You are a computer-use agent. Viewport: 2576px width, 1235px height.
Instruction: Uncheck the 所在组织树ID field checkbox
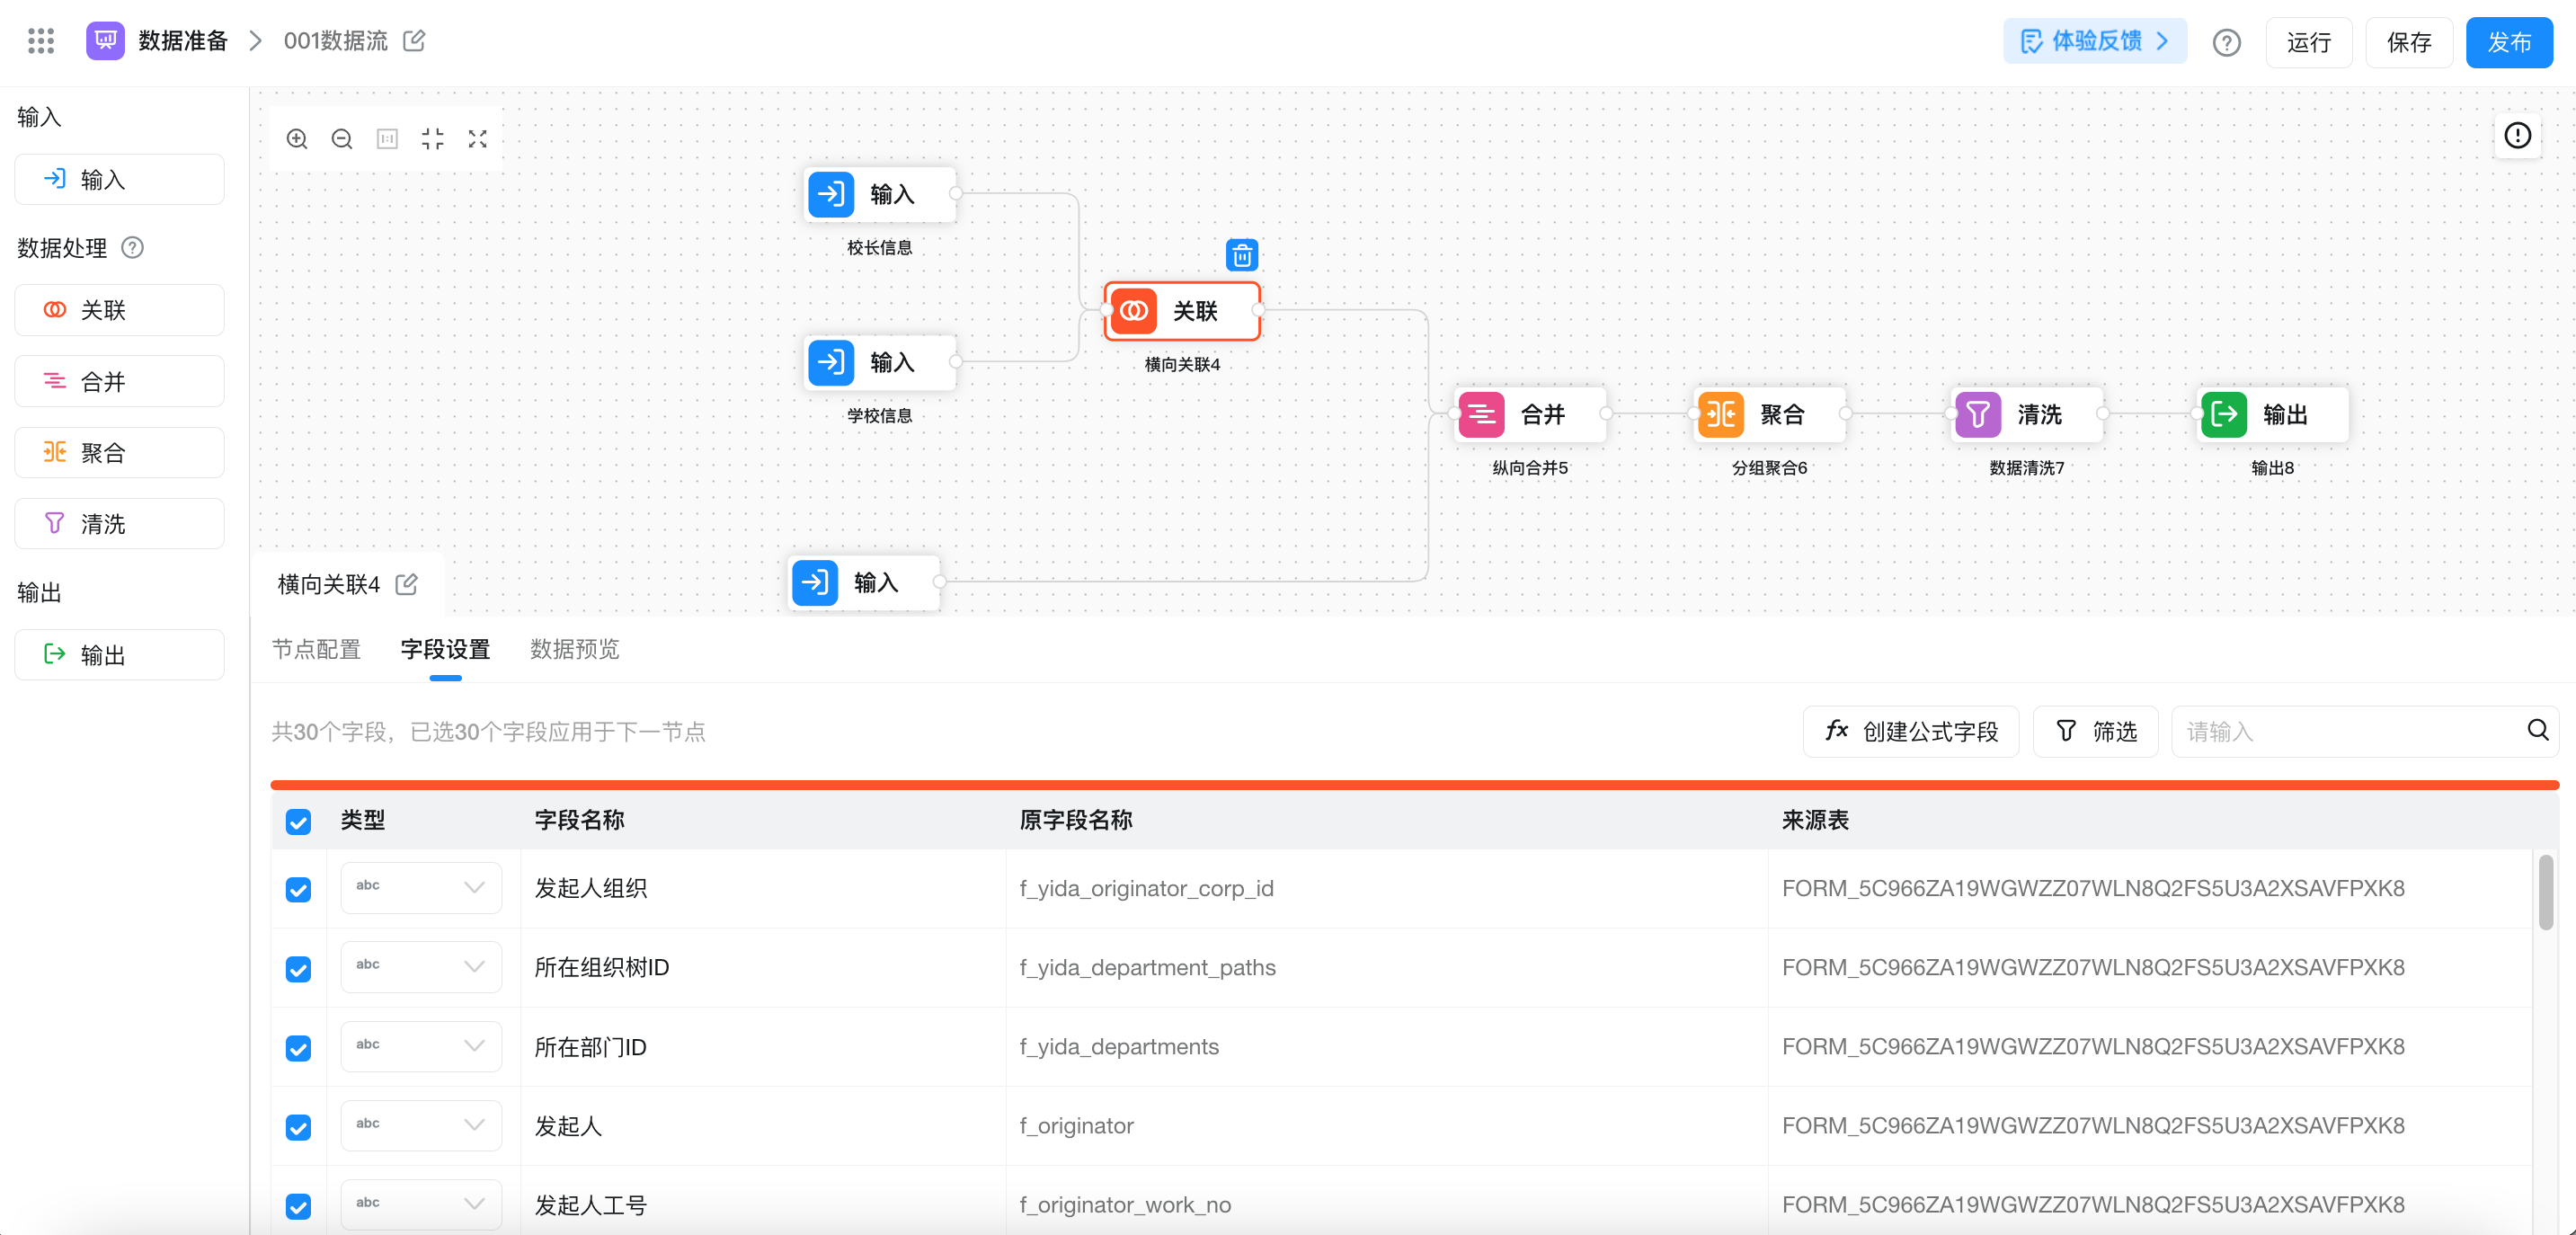tap(298, 968)
